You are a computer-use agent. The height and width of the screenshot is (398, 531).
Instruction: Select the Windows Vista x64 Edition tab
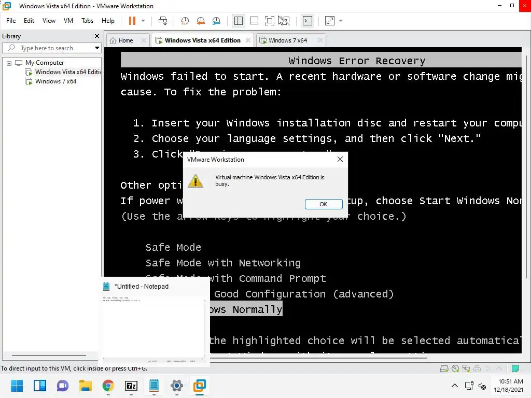click(x=203, y=40)
